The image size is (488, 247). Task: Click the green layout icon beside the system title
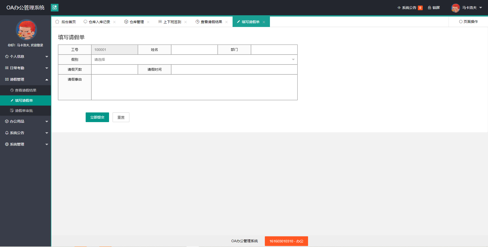(x=55, y=8)
